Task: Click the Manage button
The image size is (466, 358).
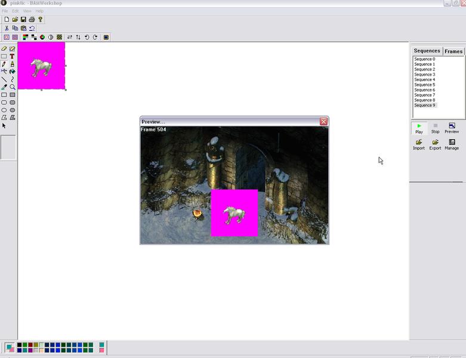Action: click(452, 145)
